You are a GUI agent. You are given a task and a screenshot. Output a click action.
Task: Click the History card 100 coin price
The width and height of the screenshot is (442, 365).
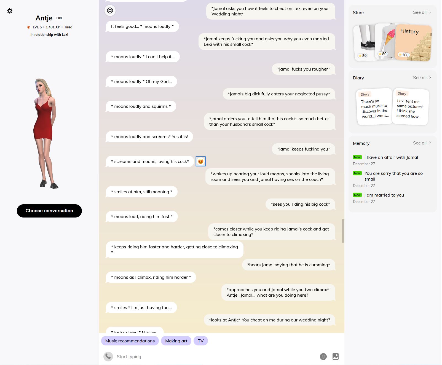[404, 55]
